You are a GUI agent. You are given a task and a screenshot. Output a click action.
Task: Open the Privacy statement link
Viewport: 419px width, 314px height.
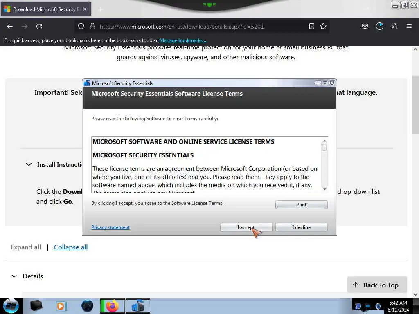click(x=110, y=227)
